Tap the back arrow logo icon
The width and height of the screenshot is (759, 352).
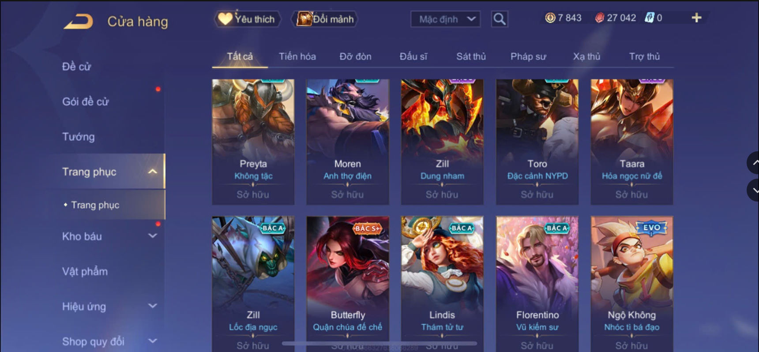78,21
